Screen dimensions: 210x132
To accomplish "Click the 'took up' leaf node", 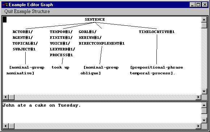I will pos(60,67).
